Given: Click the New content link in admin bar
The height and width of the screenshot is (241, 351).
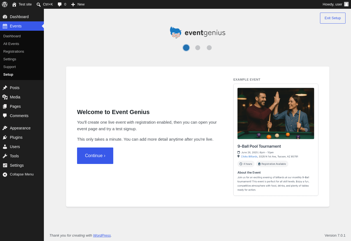Looking at the screenshot, I should pos(78,4).
